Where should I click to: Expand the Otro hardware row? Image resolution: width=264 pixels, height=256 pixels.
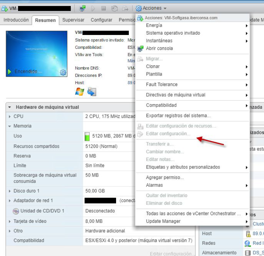click(x=10, y=231)
